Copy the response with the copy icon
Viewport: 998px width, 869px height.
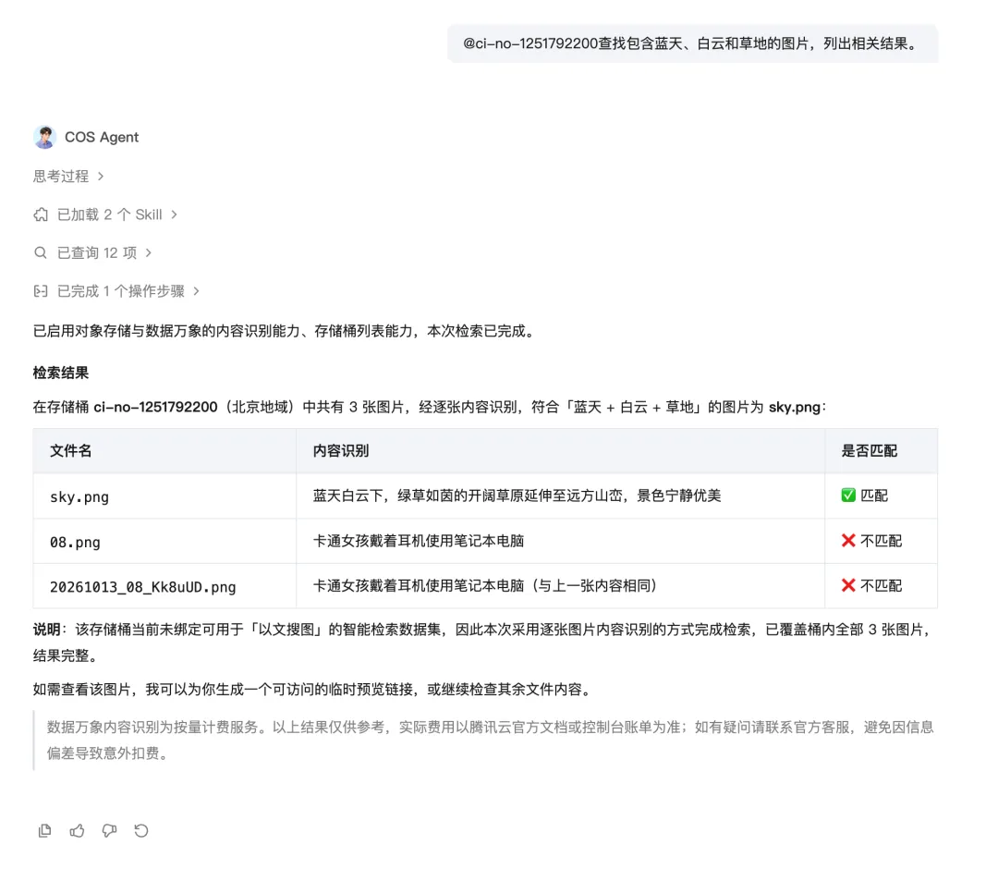pos(44,830)
